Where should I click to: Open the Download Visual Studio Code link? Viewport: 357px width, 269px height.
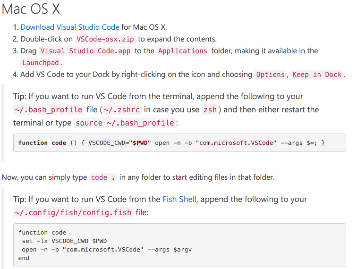pos(70,27)
